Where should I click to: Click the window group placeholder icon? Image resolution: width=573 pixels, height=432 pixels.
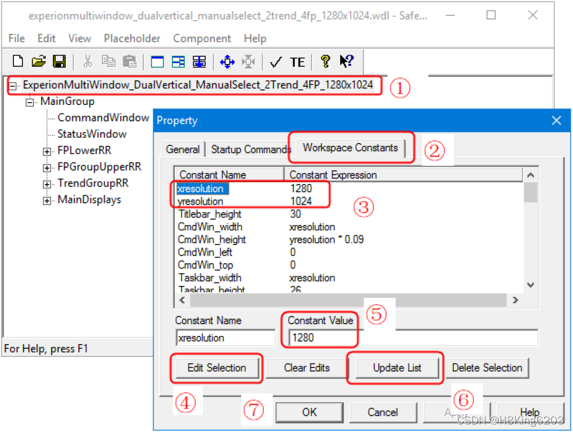pos(178,62)
